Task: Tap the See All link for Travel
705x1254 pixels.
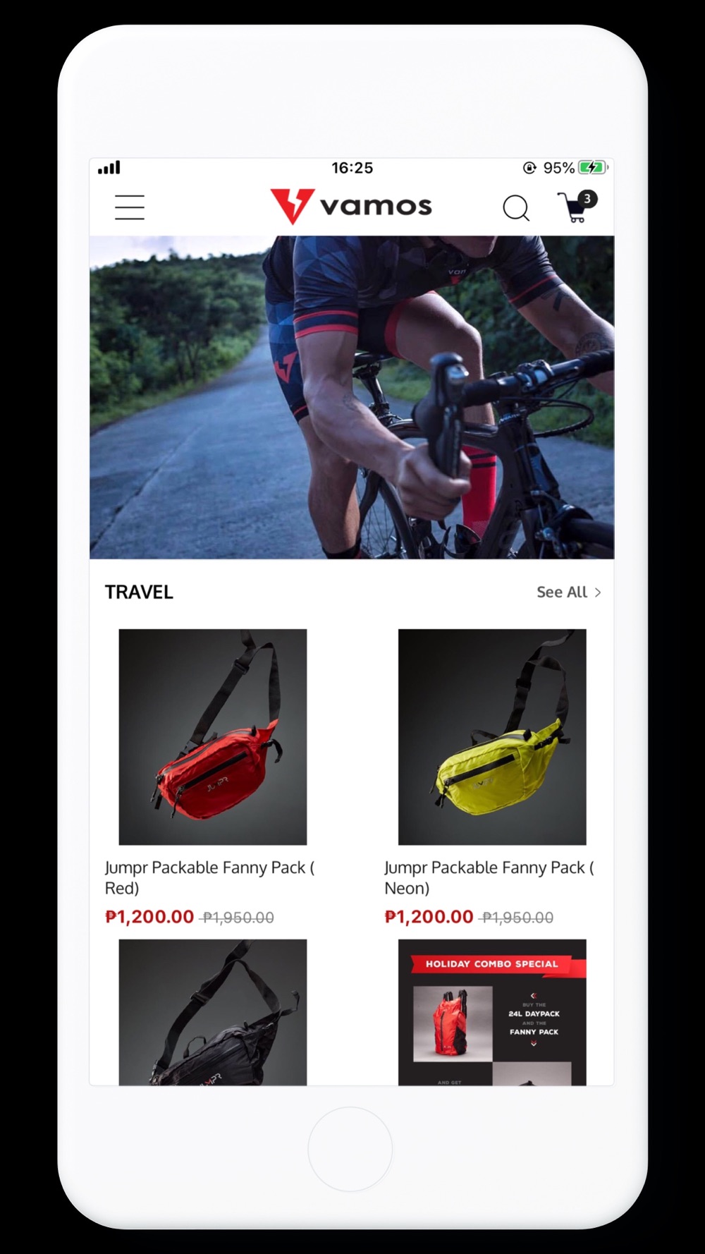Action: click(x=562, y=592)
